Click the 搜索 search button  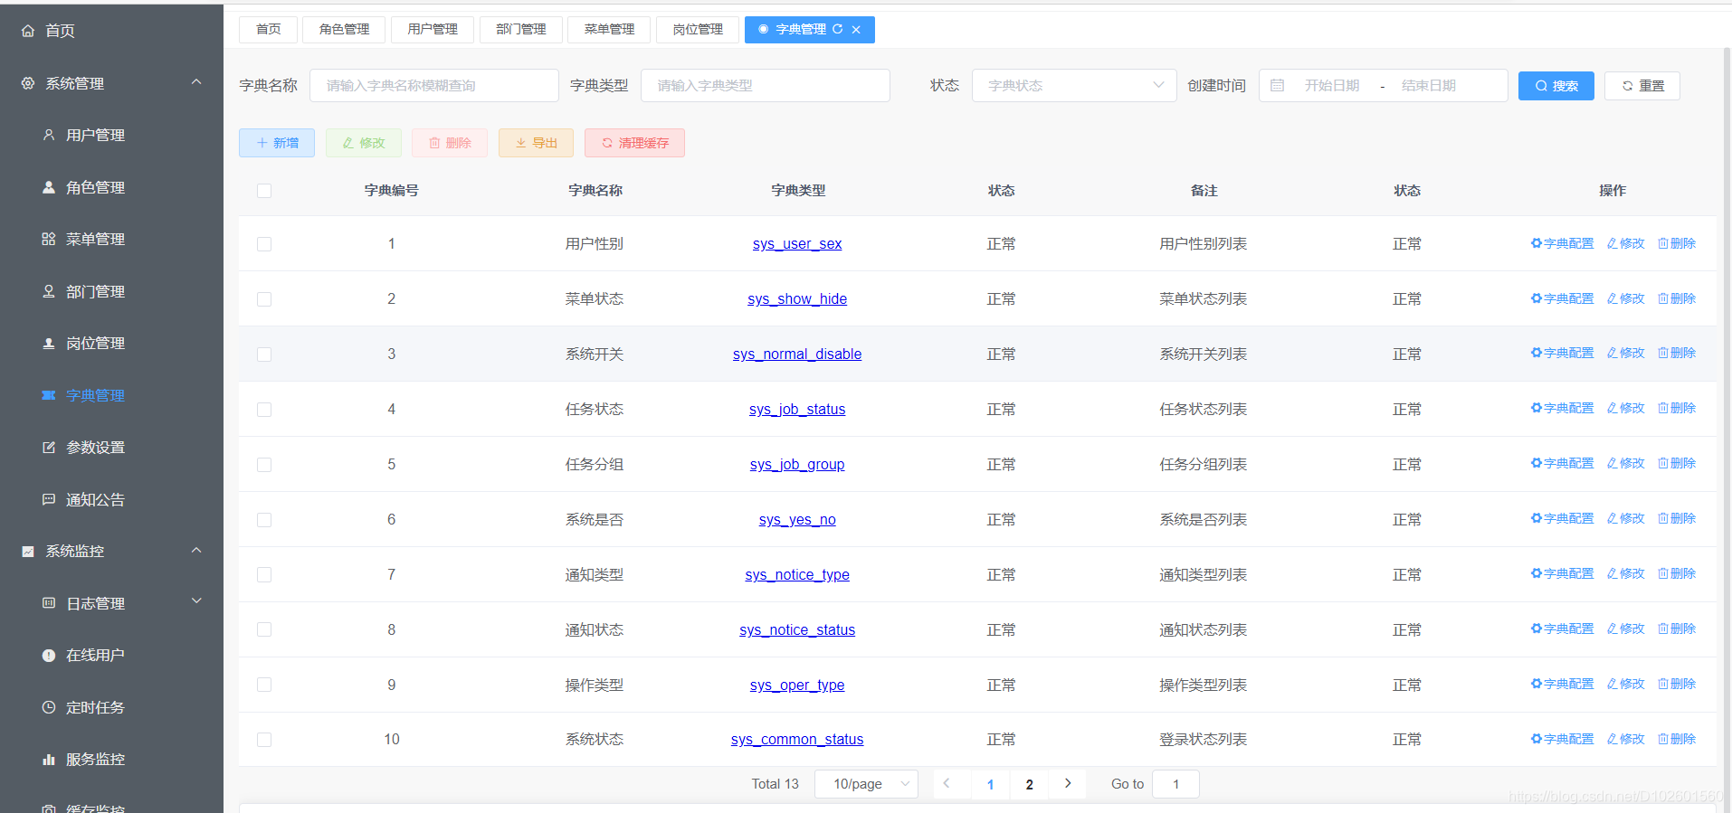point(1556,86)
